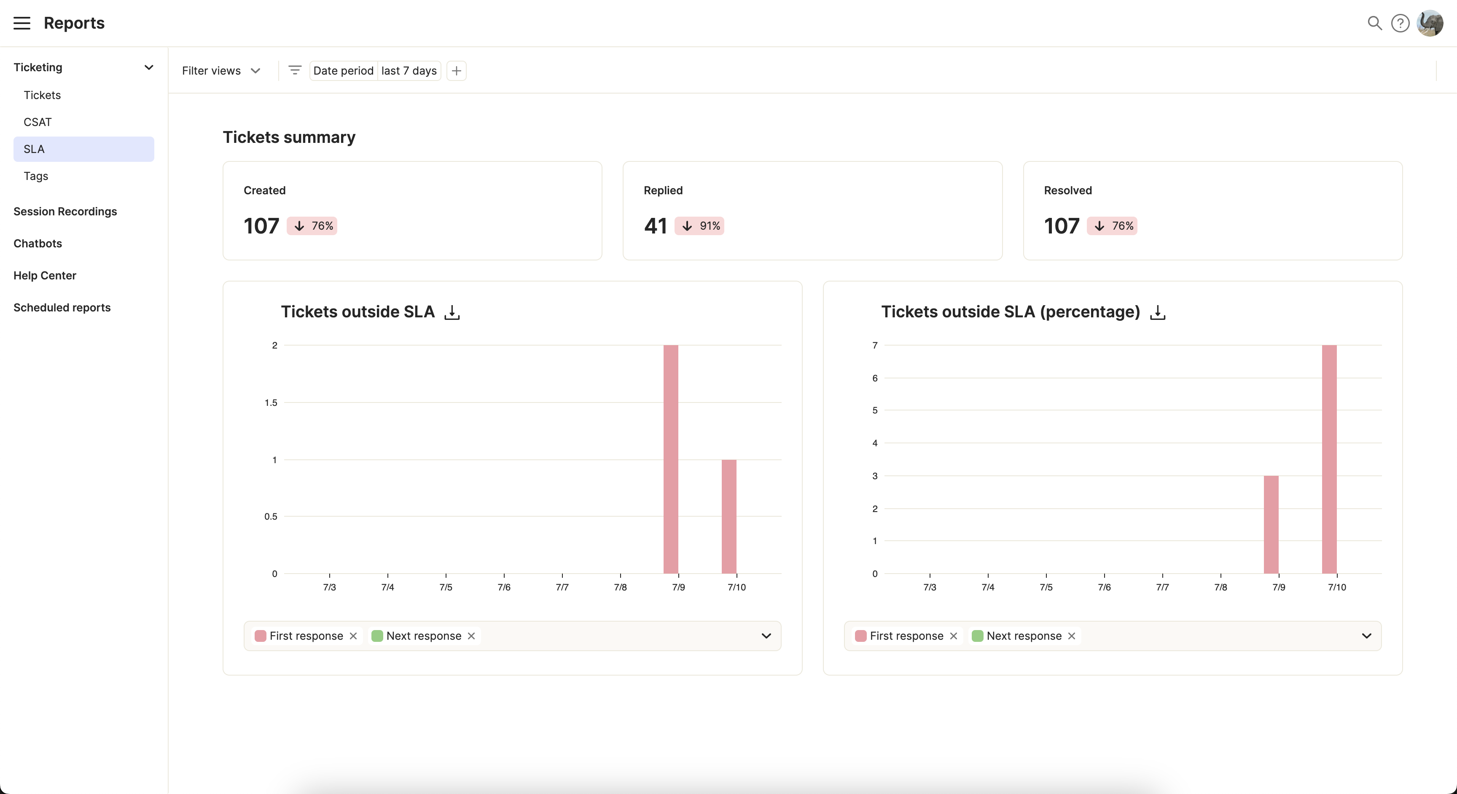Click the search magnifier icon
This screenshot has height=794, width=1457.
(x=1374, y=23)
